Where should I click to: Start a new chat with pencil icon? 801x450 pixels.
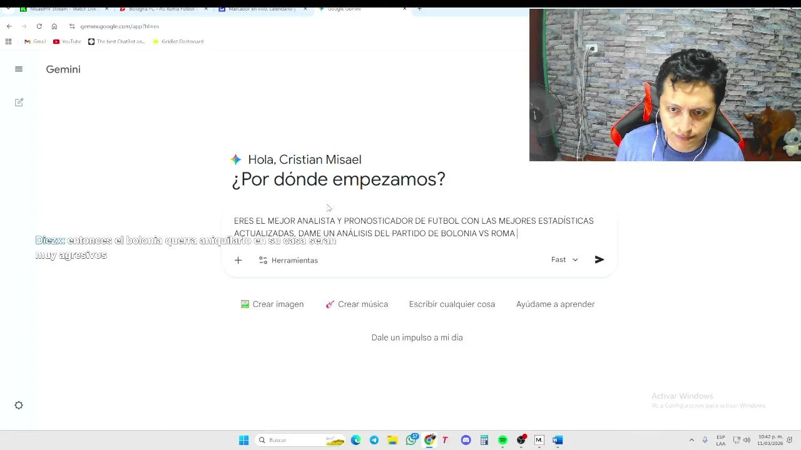[19, 102]
